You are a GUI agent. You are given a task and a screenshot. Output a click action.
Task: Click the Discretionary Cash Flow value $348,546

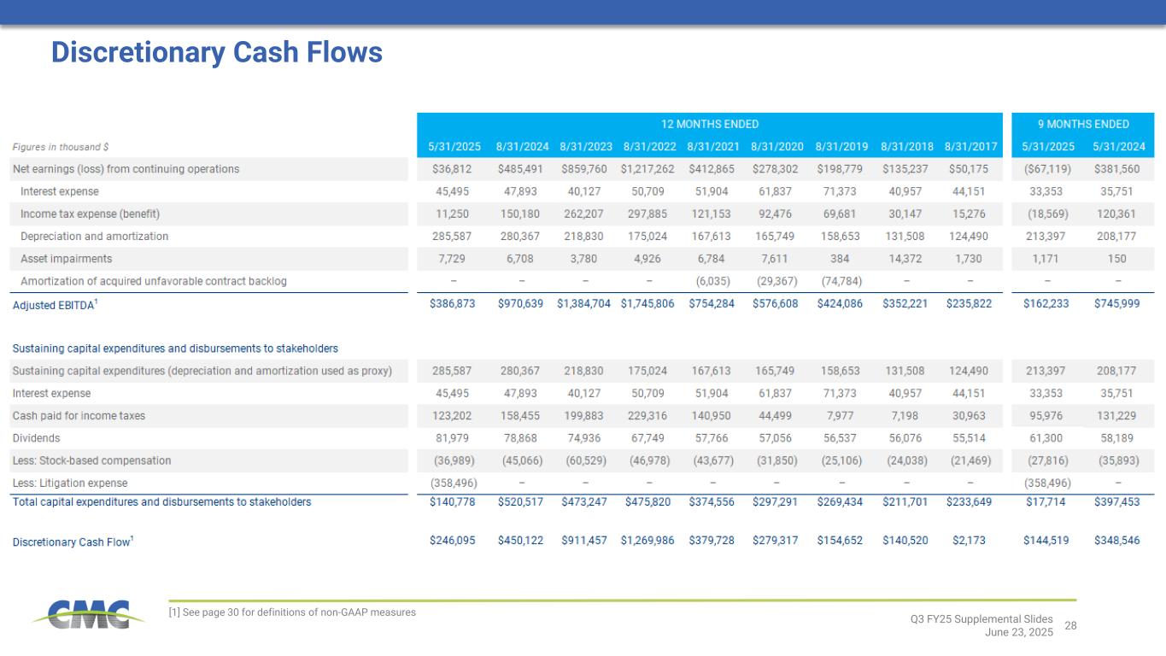tap(1116, 541)
